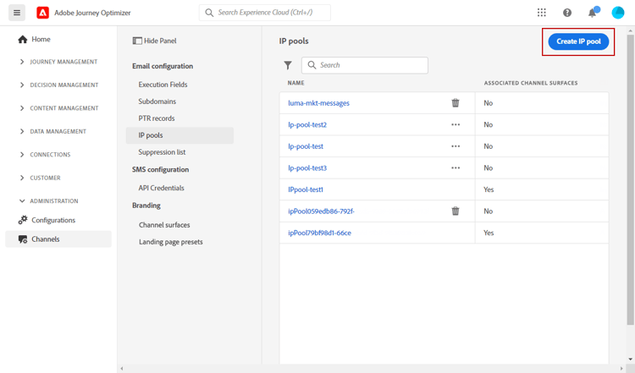635x373 pixels.
Task: Open Channel surfaces under Branding
Action: pos(164,225)
